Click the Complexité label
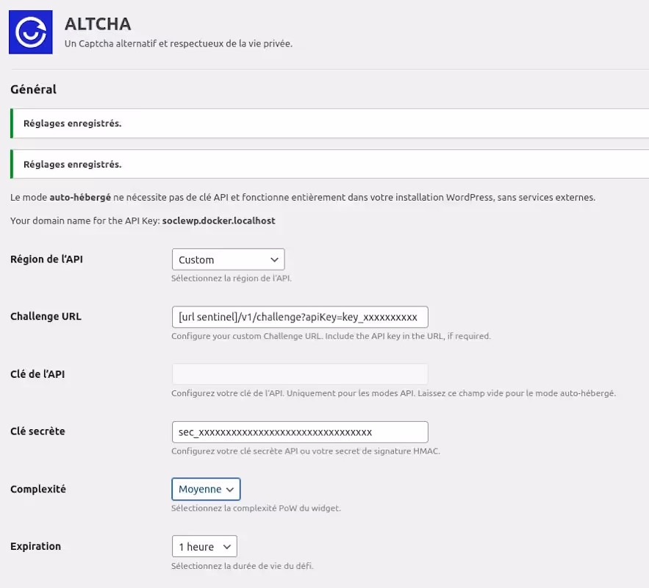This screenshot has height=588, width=649. (37, 489)
